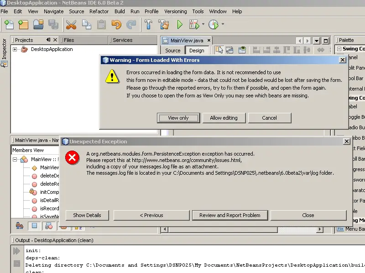Minimize the Projects panel
Screen dimensions: 365x273
pos(48,40)
